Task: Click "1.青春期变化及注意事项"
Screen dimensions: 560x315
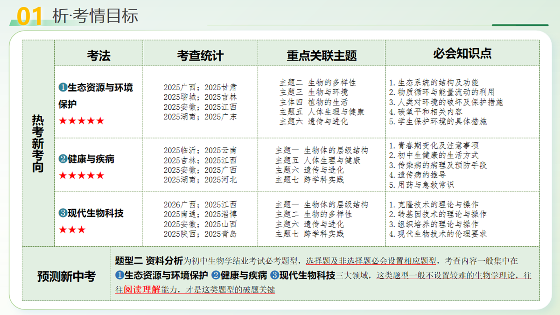Action: click(434, 146)
